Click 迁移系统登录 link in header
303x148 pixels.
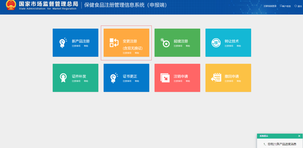click(270, 6)
